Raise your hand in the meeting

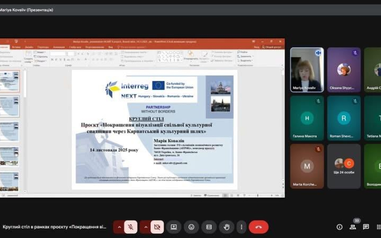227,227
